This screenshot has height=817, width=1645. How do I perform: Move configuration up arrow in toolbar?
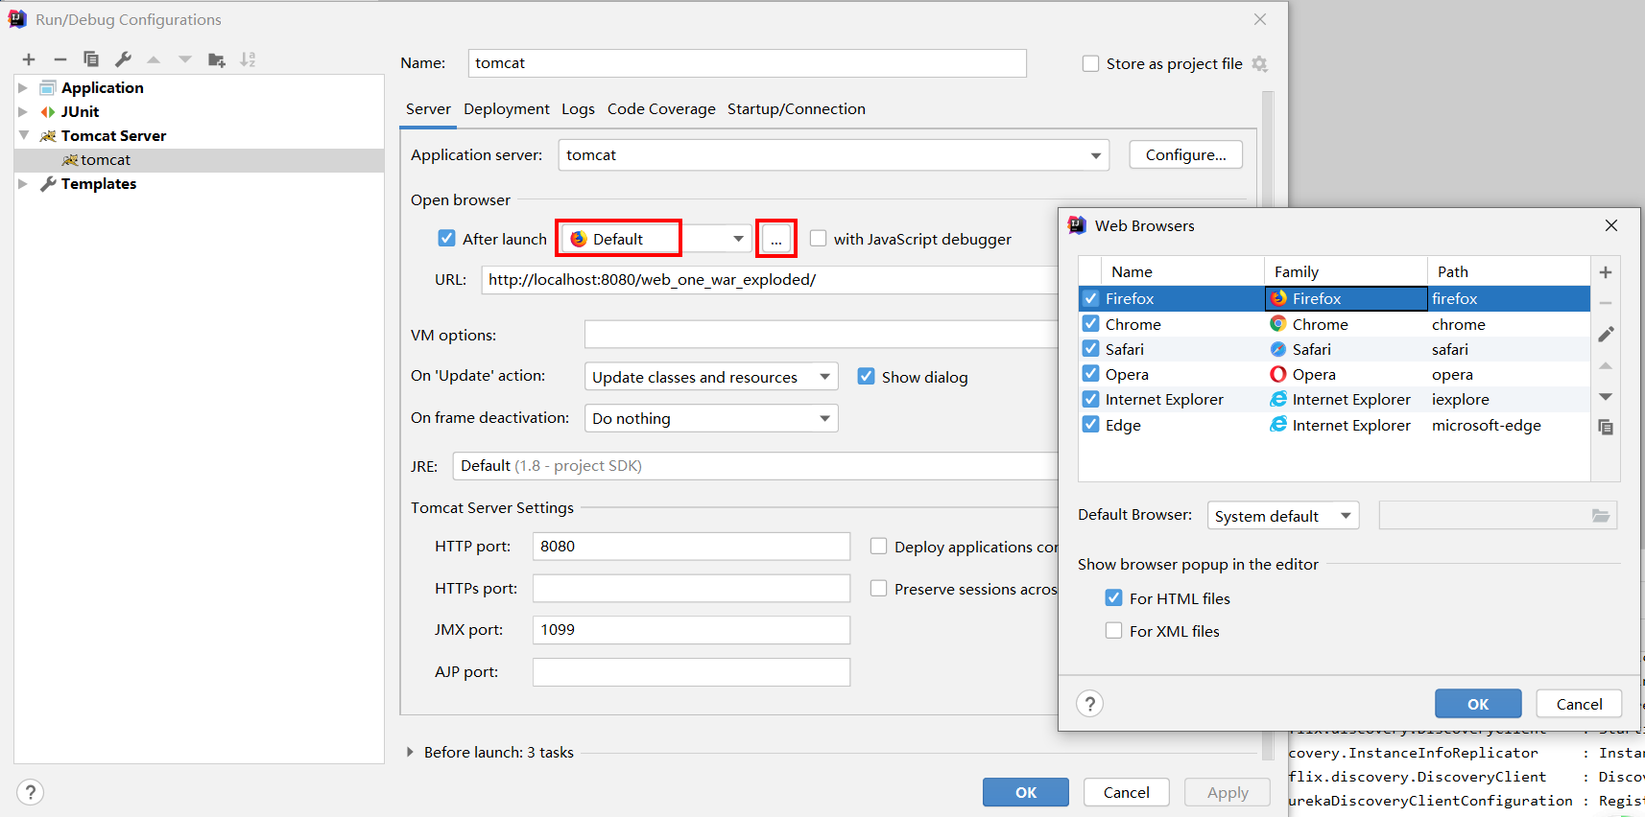click(x=154, y=59)
